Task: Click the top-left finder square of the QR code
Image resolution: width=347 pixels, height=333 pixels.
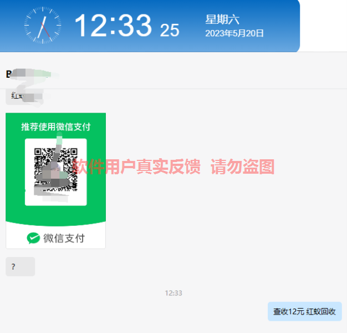Action: (38, 152)
